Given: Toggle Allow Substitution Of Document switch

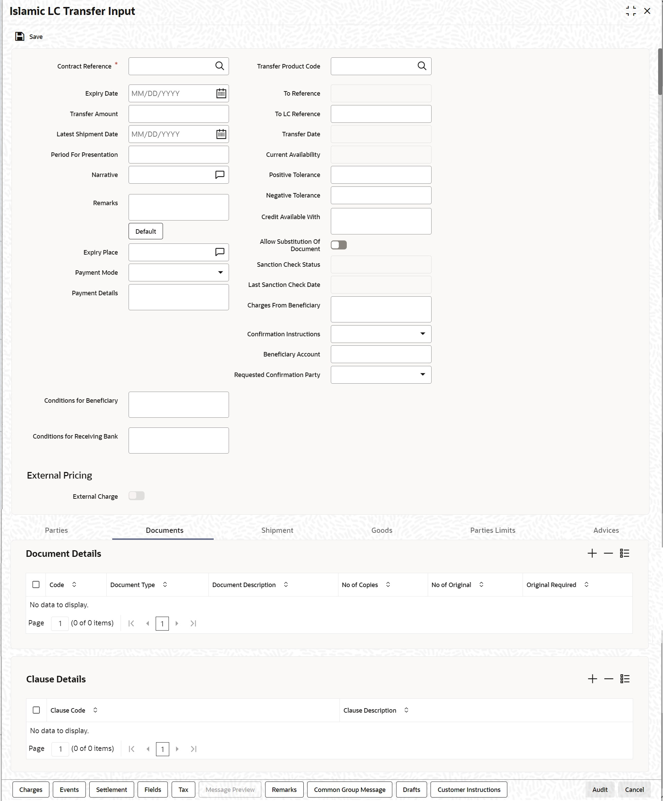Looking at the screenshot, I should (x=339, y=245).
